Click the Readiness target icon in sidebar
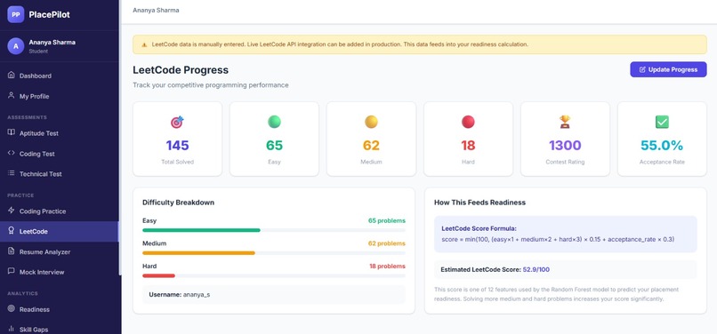This screenshot has width=717, height=334. 12,309
